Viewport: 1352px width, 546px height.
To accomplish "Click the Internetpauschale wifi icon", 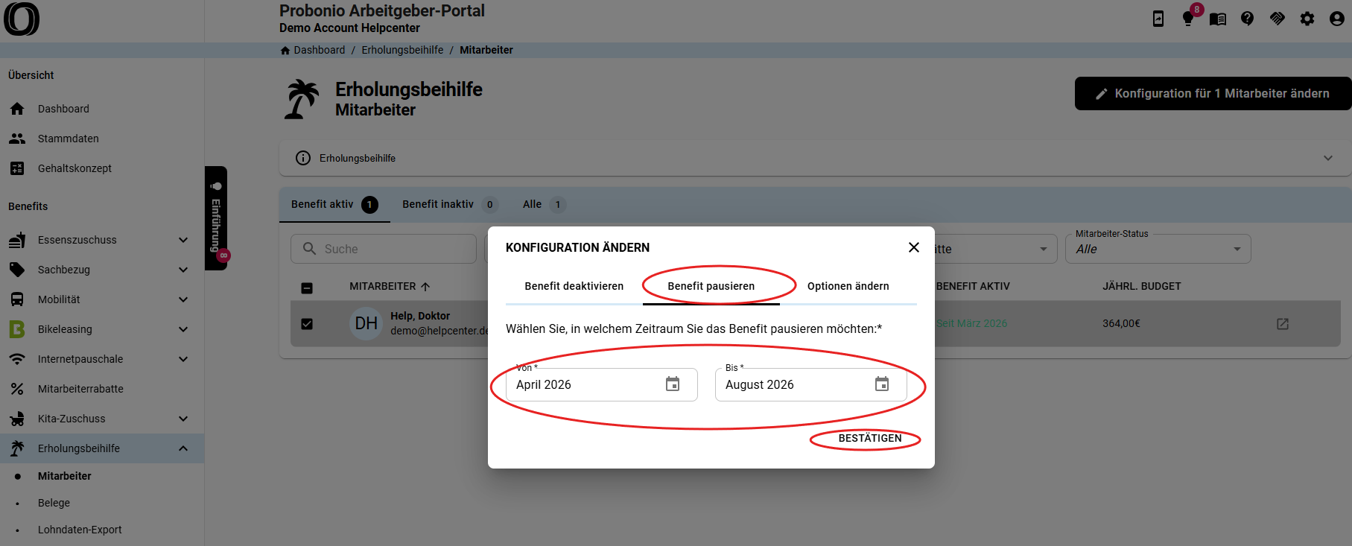I will coord(17,359).
